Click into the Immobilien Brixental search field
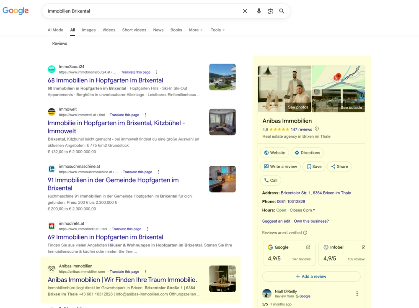This screenshot has width=419, height=308. [143, 11]
